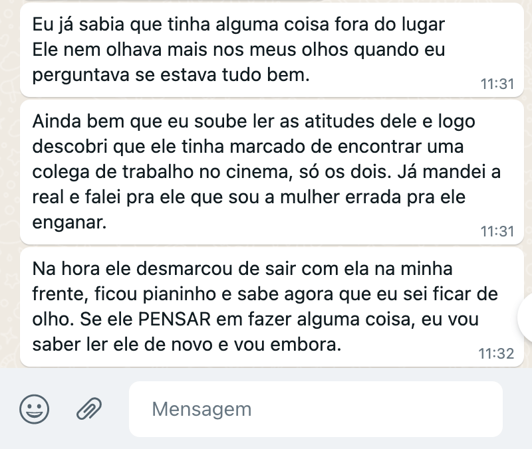This screenshot has width=532, height=449.
Task: Click the line "perguntava se estava tudo bem."
Action: 171,75
